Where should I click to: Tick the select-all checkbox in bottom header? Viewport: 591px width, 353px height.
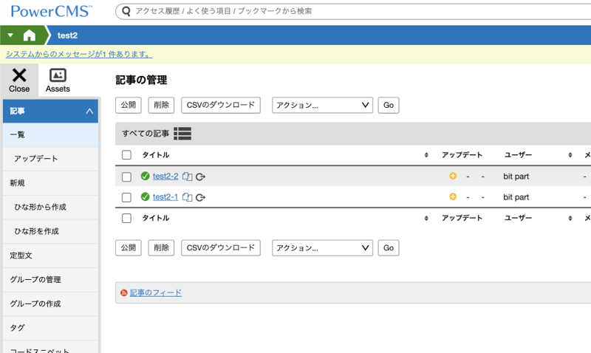coord(126,218)
